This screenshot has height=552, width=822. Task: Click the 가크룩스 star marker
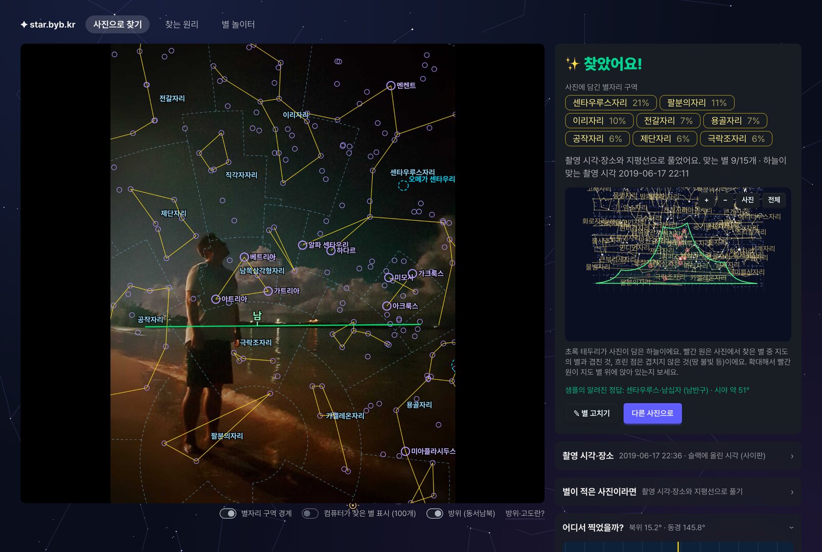pos(412,273)
